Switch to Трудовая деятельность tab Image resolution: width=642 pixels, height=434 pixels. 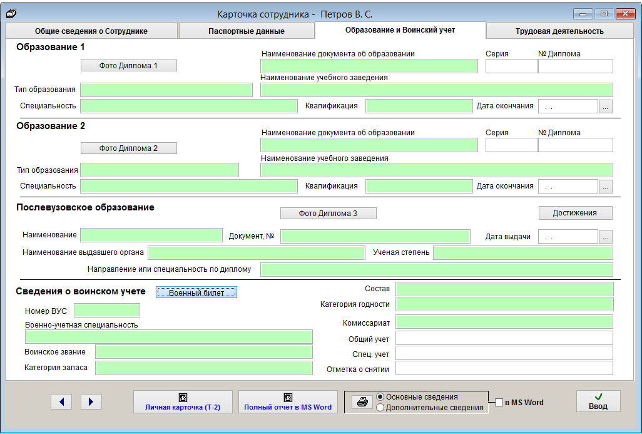click(x=559, y=31)
